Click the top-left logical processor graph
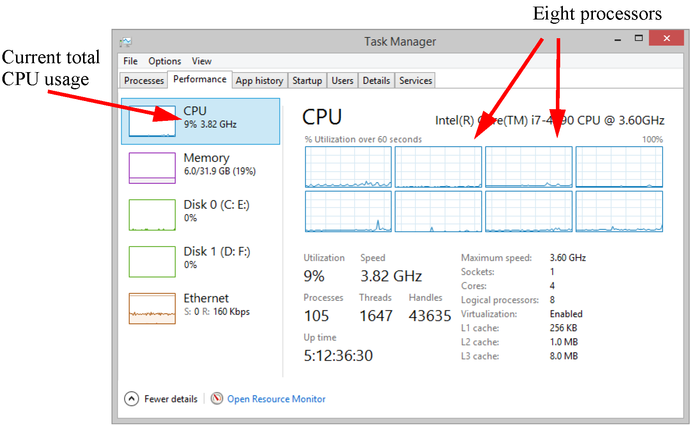Screen dimensions: 690x425 click(x=348, y=167)
